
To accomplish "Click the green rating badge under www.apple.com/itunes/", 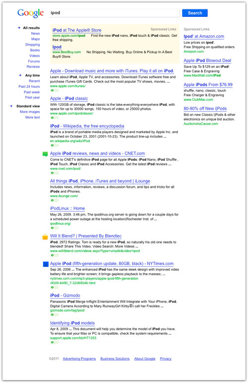I will [x=55, y=90].
